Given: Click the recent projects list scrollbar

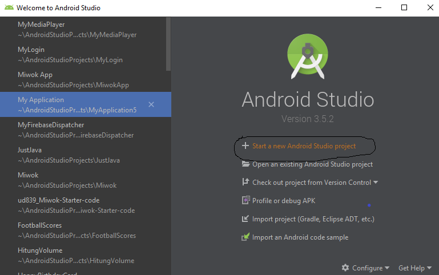Looking at the screenshot, I should pyautogui.click(x=168, y=44).
